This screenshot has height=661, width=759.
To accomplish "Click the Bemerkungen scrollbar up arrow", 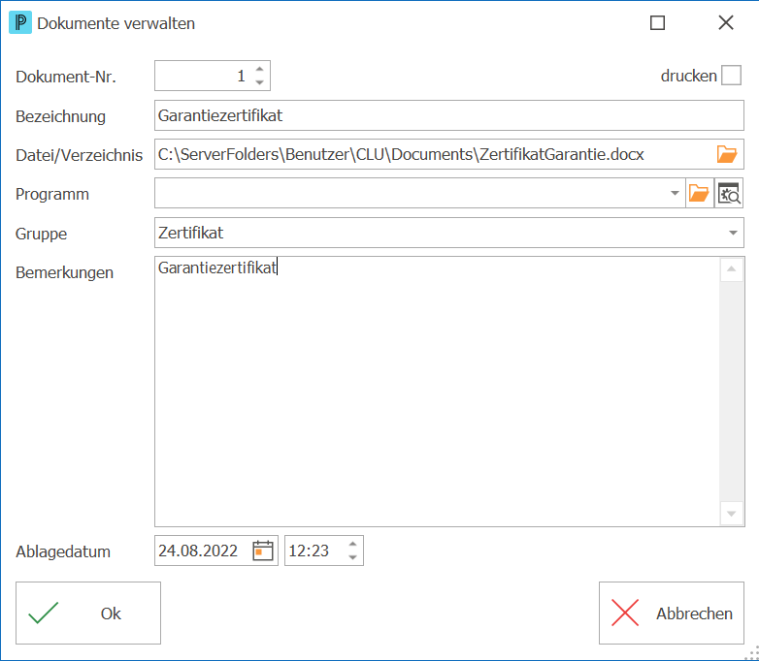I will pos(732,269).
